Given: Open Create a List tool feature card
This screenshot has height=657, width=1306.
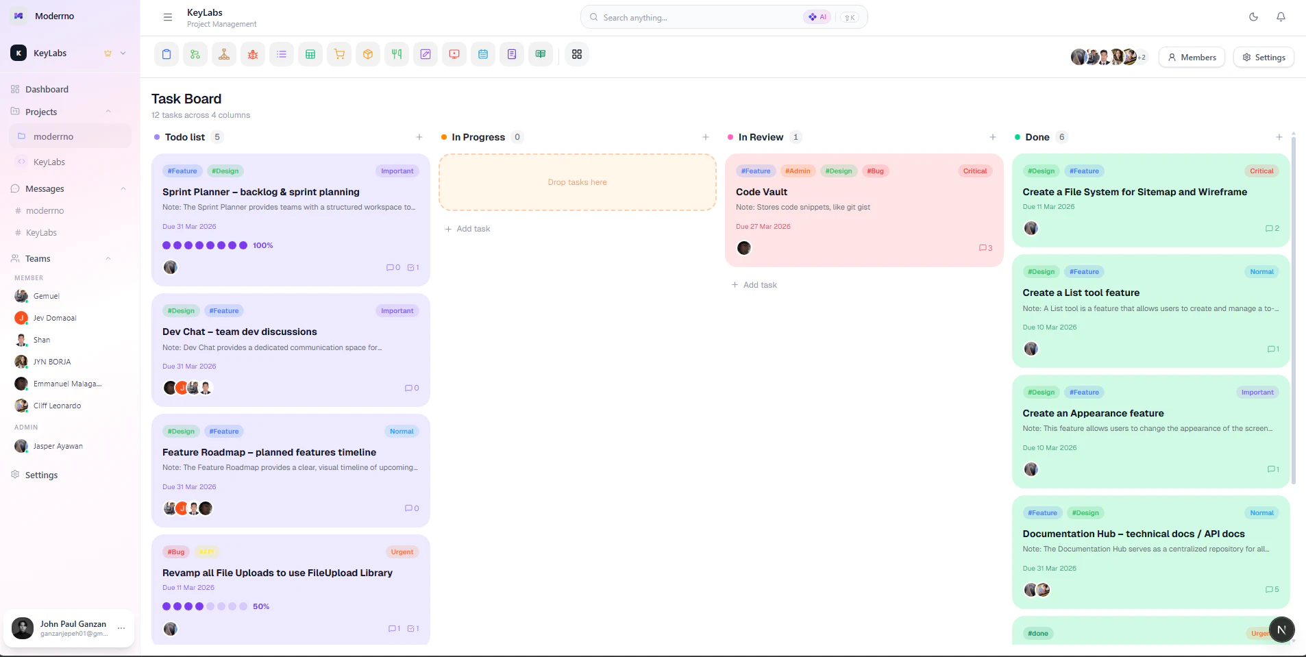Looking at the screenshot, I should pos(1151,311).
